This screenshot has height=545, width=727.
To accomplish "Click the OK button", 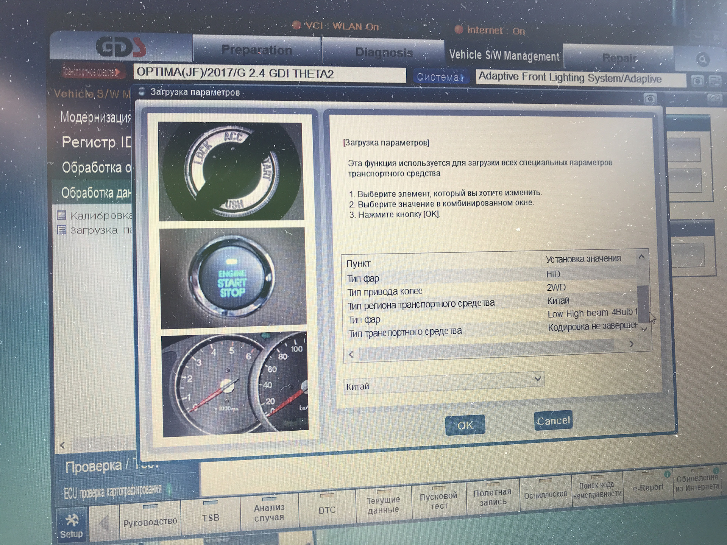I will 465,425.
